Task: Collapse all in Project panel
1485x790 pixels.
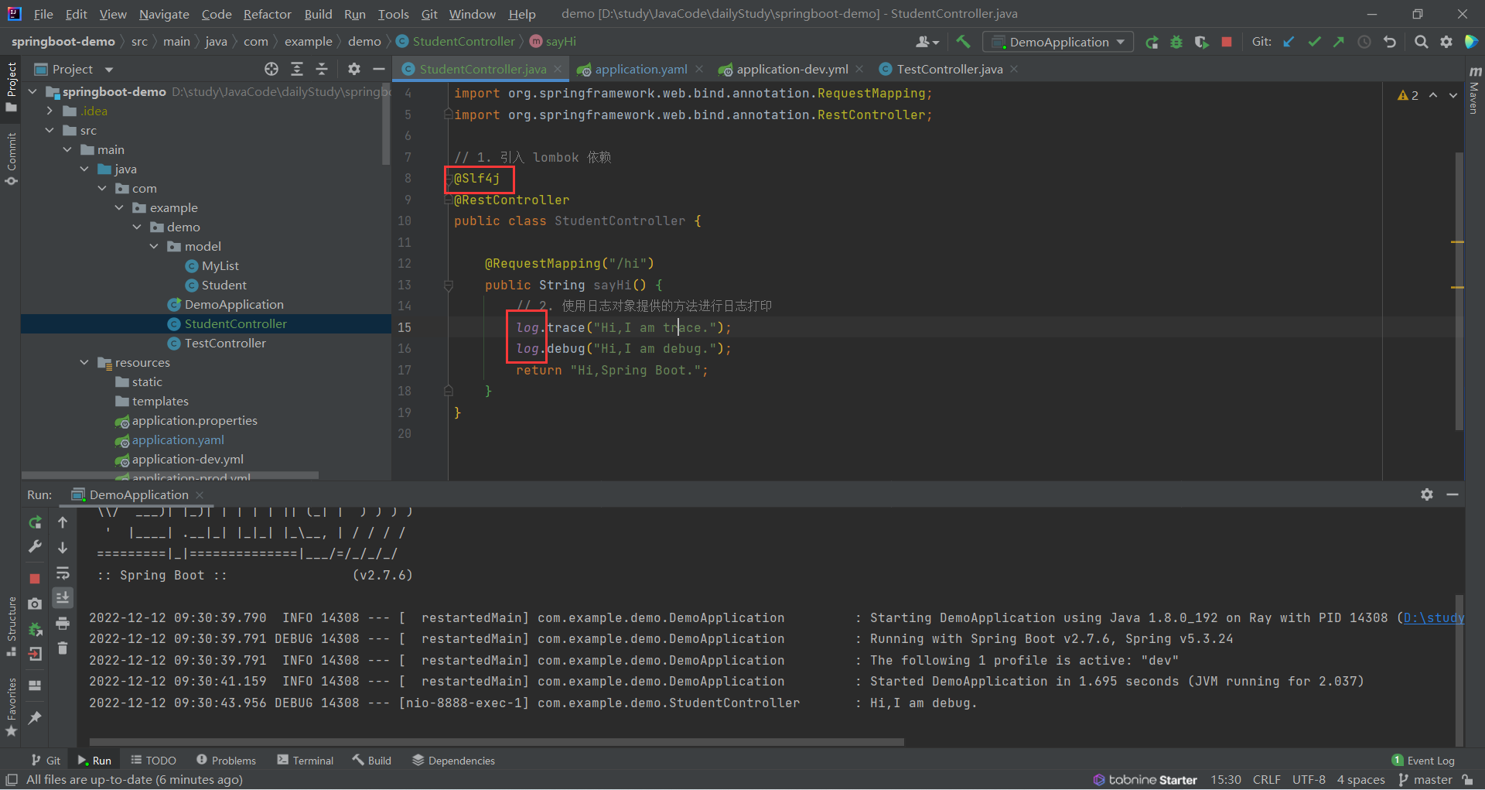Action: point(322,69)
